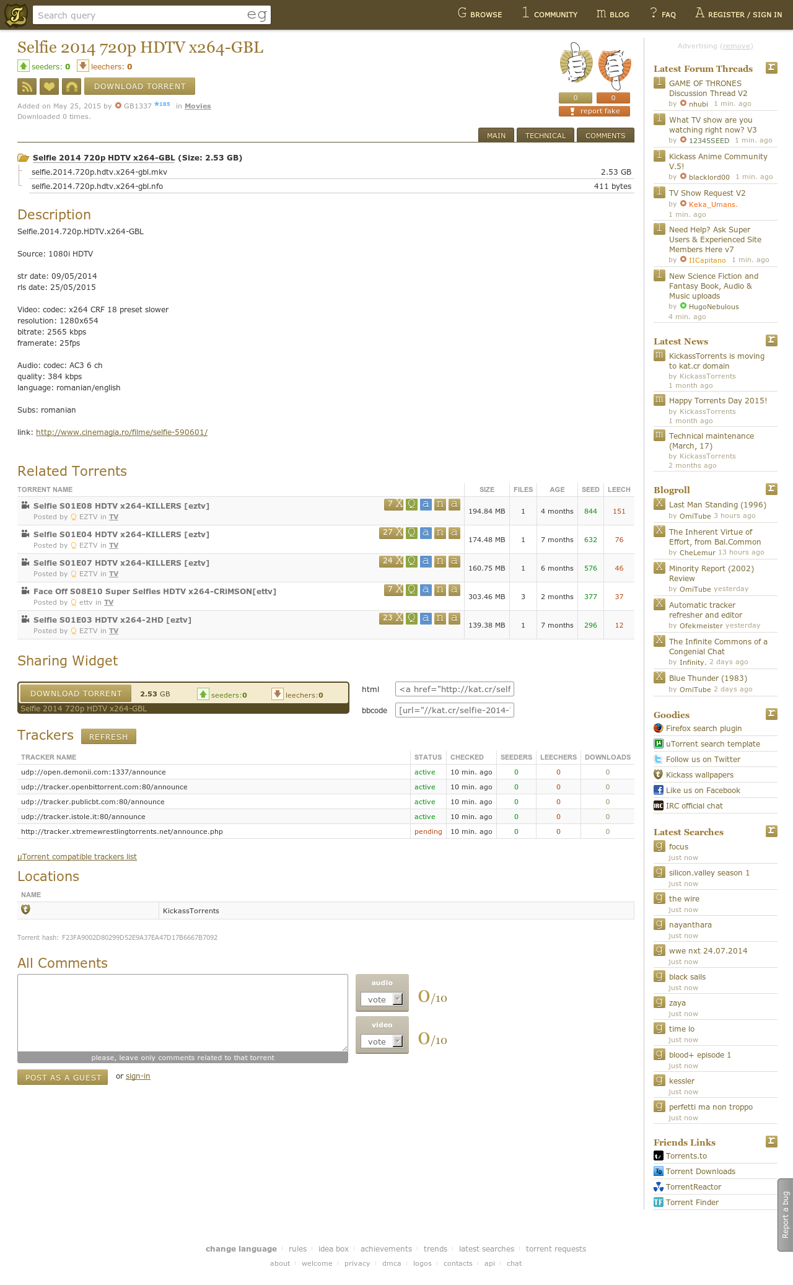
Task: Open the video vote dropdown
Action: (x=382, y=1042)
